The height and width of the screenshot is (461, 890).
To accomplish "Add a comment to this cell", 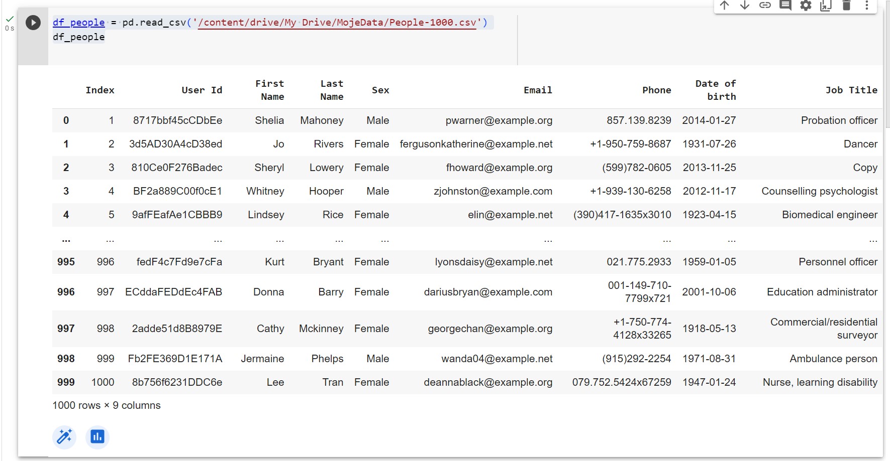I will 785,6.
